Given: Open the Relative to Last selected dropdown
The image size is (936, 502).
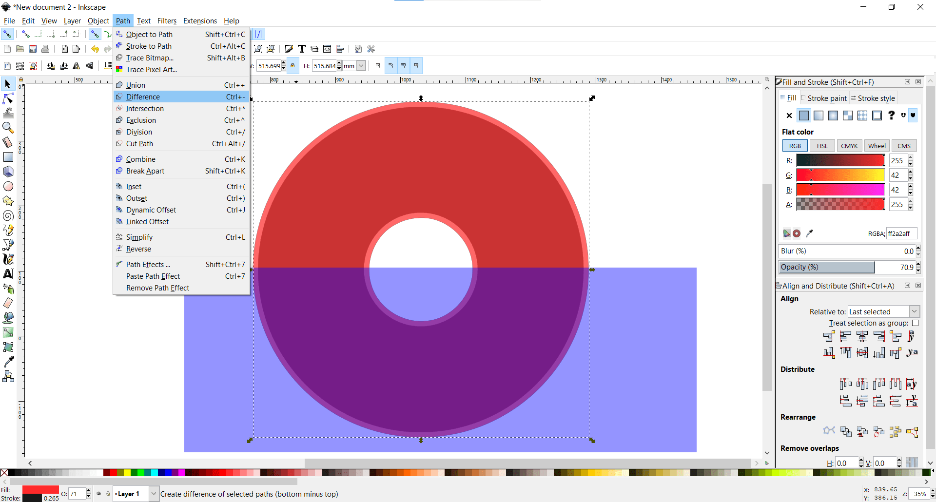Looking at the screenshot, I should (883, 311).
